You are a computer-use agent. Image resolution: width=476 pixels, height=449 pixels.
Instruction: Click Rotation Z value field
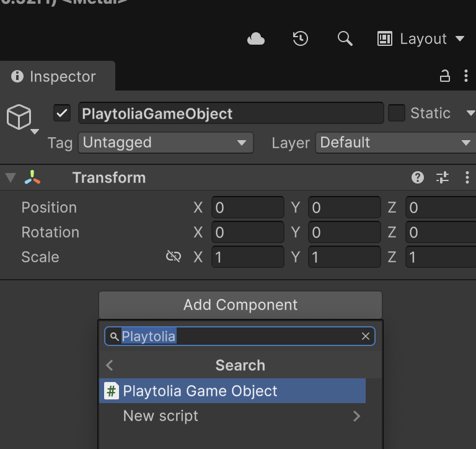(441, 233)
